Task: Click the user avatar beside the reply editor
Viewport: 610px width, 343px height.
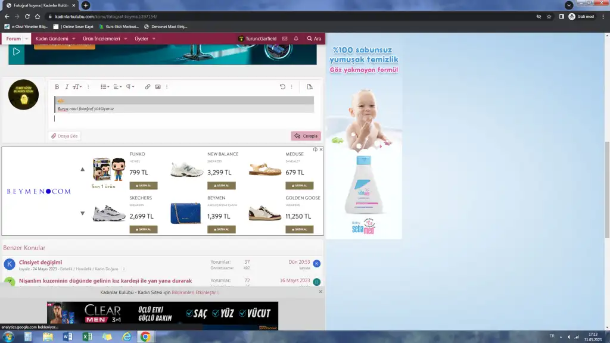Action: [x=23, y=95]
